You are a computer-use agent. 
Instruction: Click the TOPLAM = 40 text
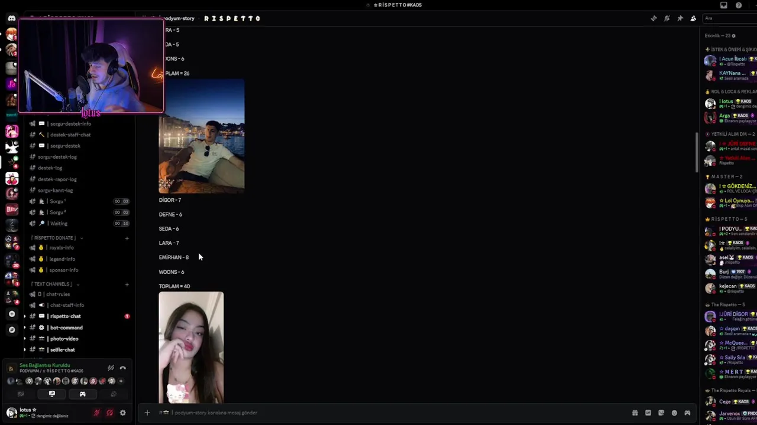174,286
